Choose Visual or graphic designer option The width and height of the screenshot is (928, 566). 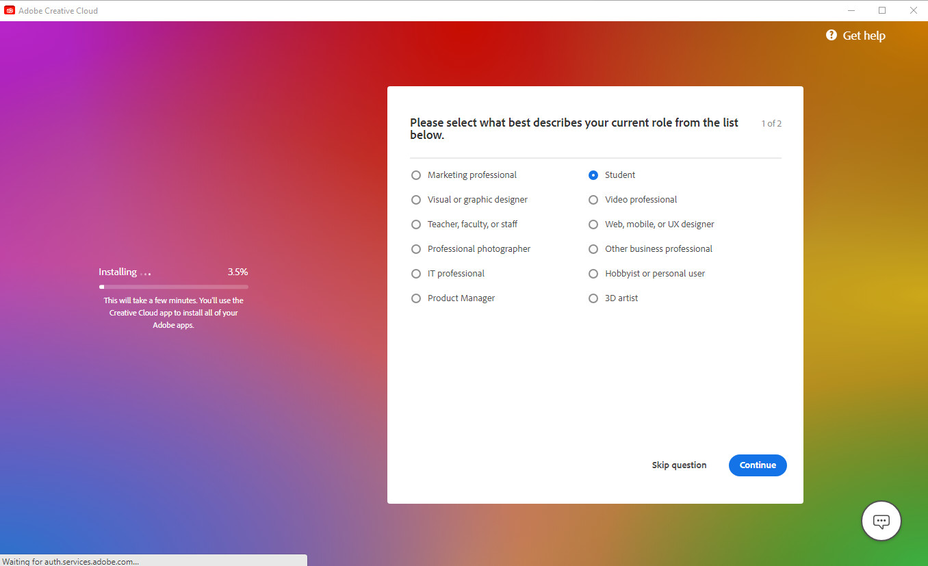[416, 200]
